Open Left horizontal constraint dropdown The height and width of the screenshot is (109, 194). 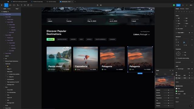pyautogui.click(x=185, y=52)
